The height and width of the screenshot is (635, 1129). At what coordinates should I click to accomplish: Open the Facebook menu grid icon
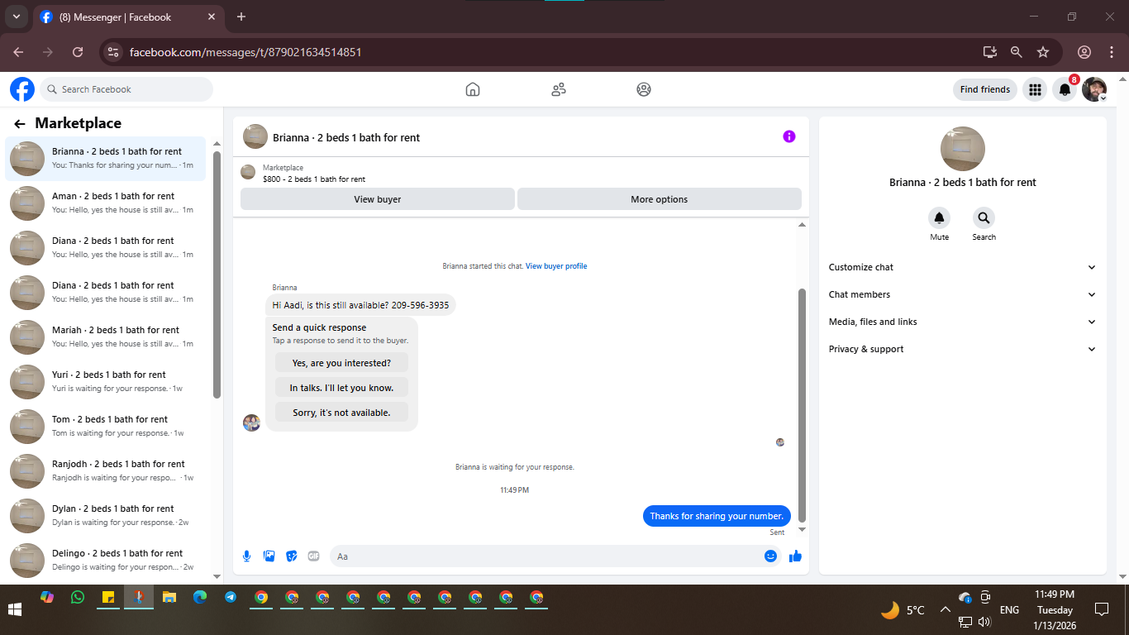tap(1035, 89)
